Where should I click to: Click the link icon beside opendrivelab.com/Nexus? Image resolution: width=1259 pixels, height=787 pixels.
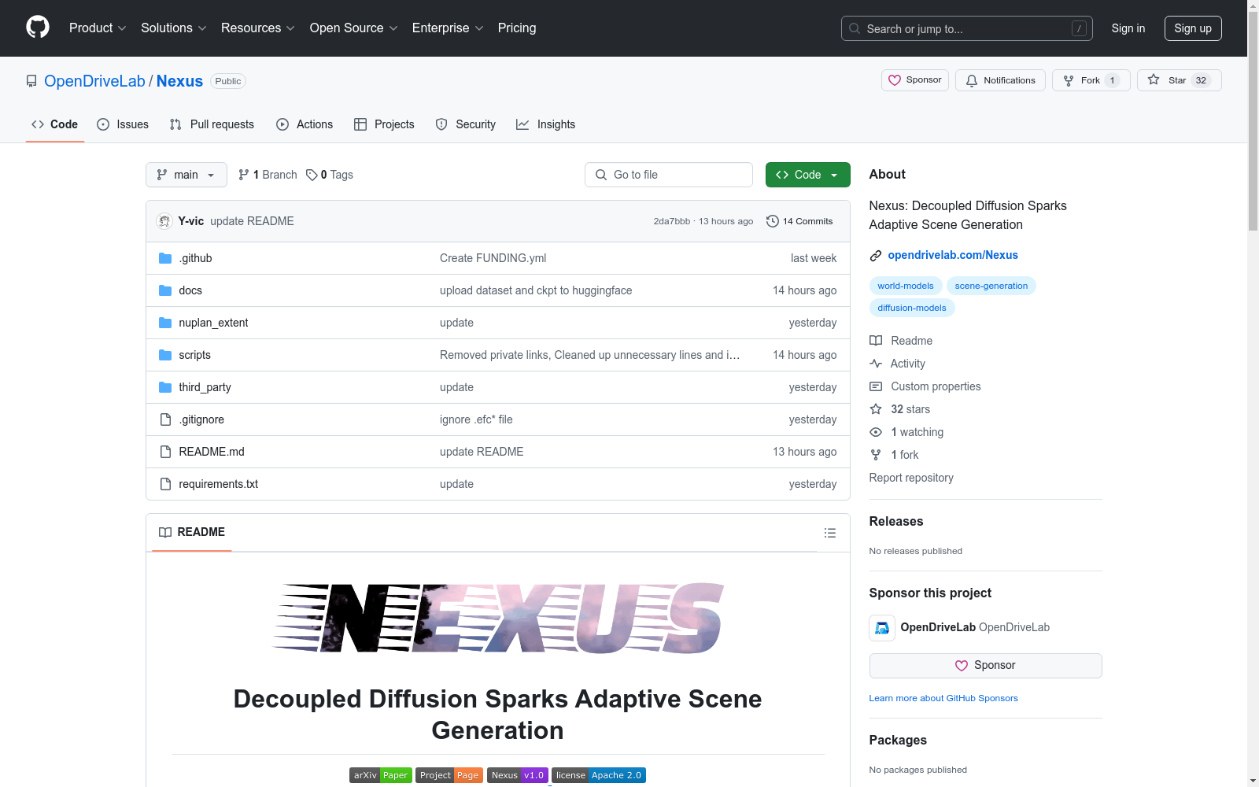[876, 256]
